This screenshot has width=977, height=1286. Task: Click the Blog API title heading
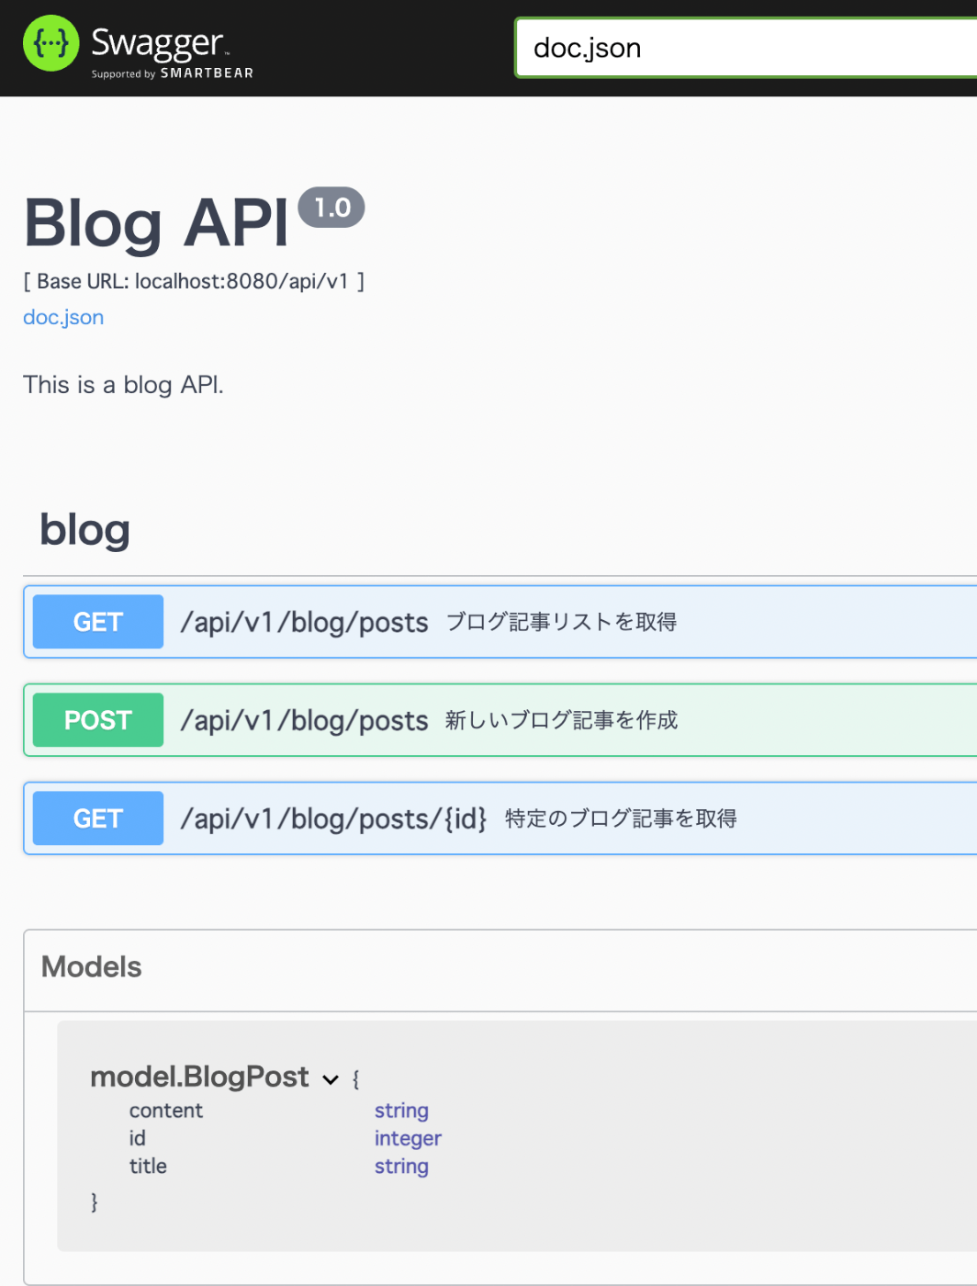pyautogui.click(x=156, y=223)
